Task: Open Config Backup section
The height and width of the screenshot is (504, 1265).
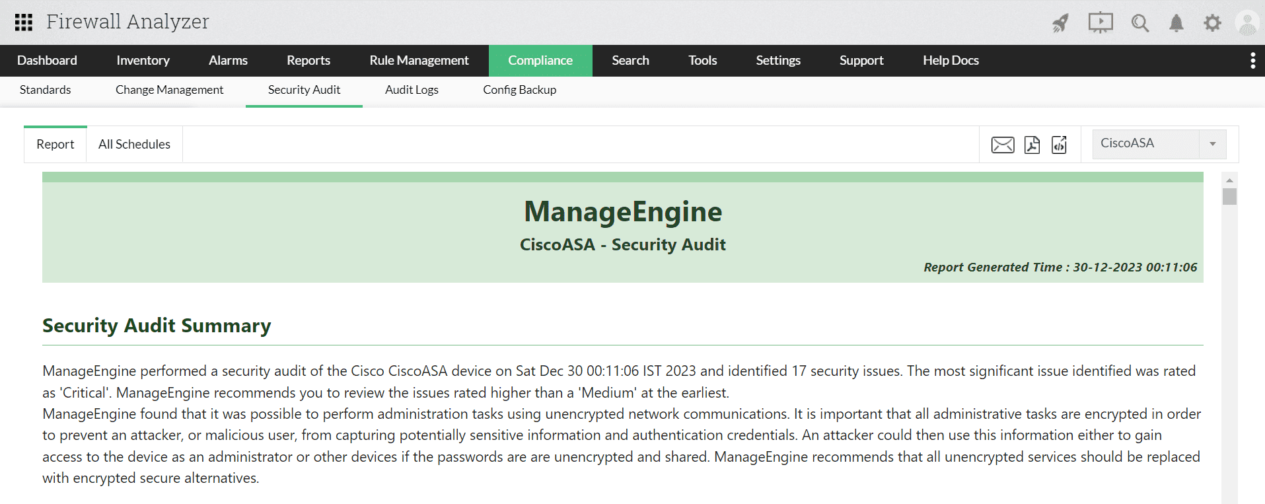Action: point(519,90)
